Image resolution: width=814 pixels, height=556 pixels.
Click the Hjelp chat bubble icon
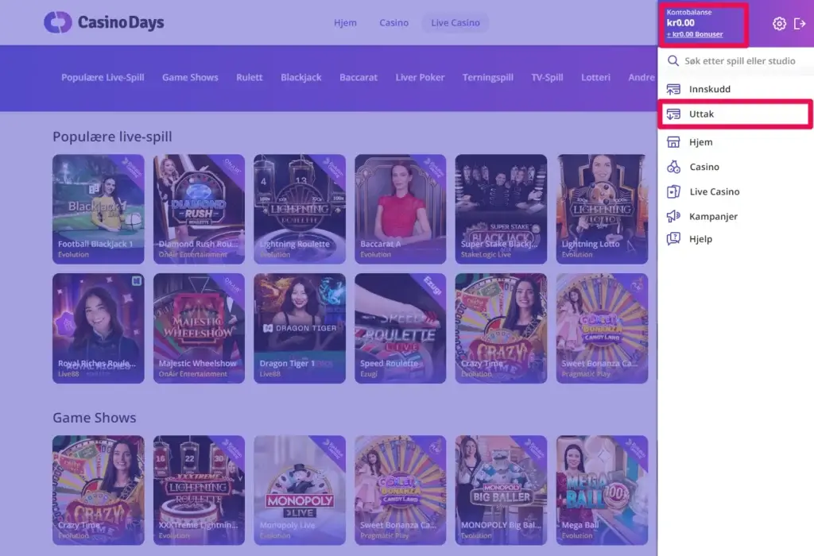[x=673, y=238]
